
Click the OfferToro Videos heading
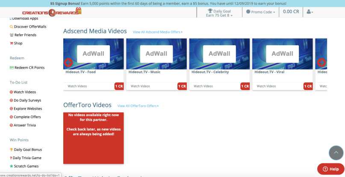(87, 105)
